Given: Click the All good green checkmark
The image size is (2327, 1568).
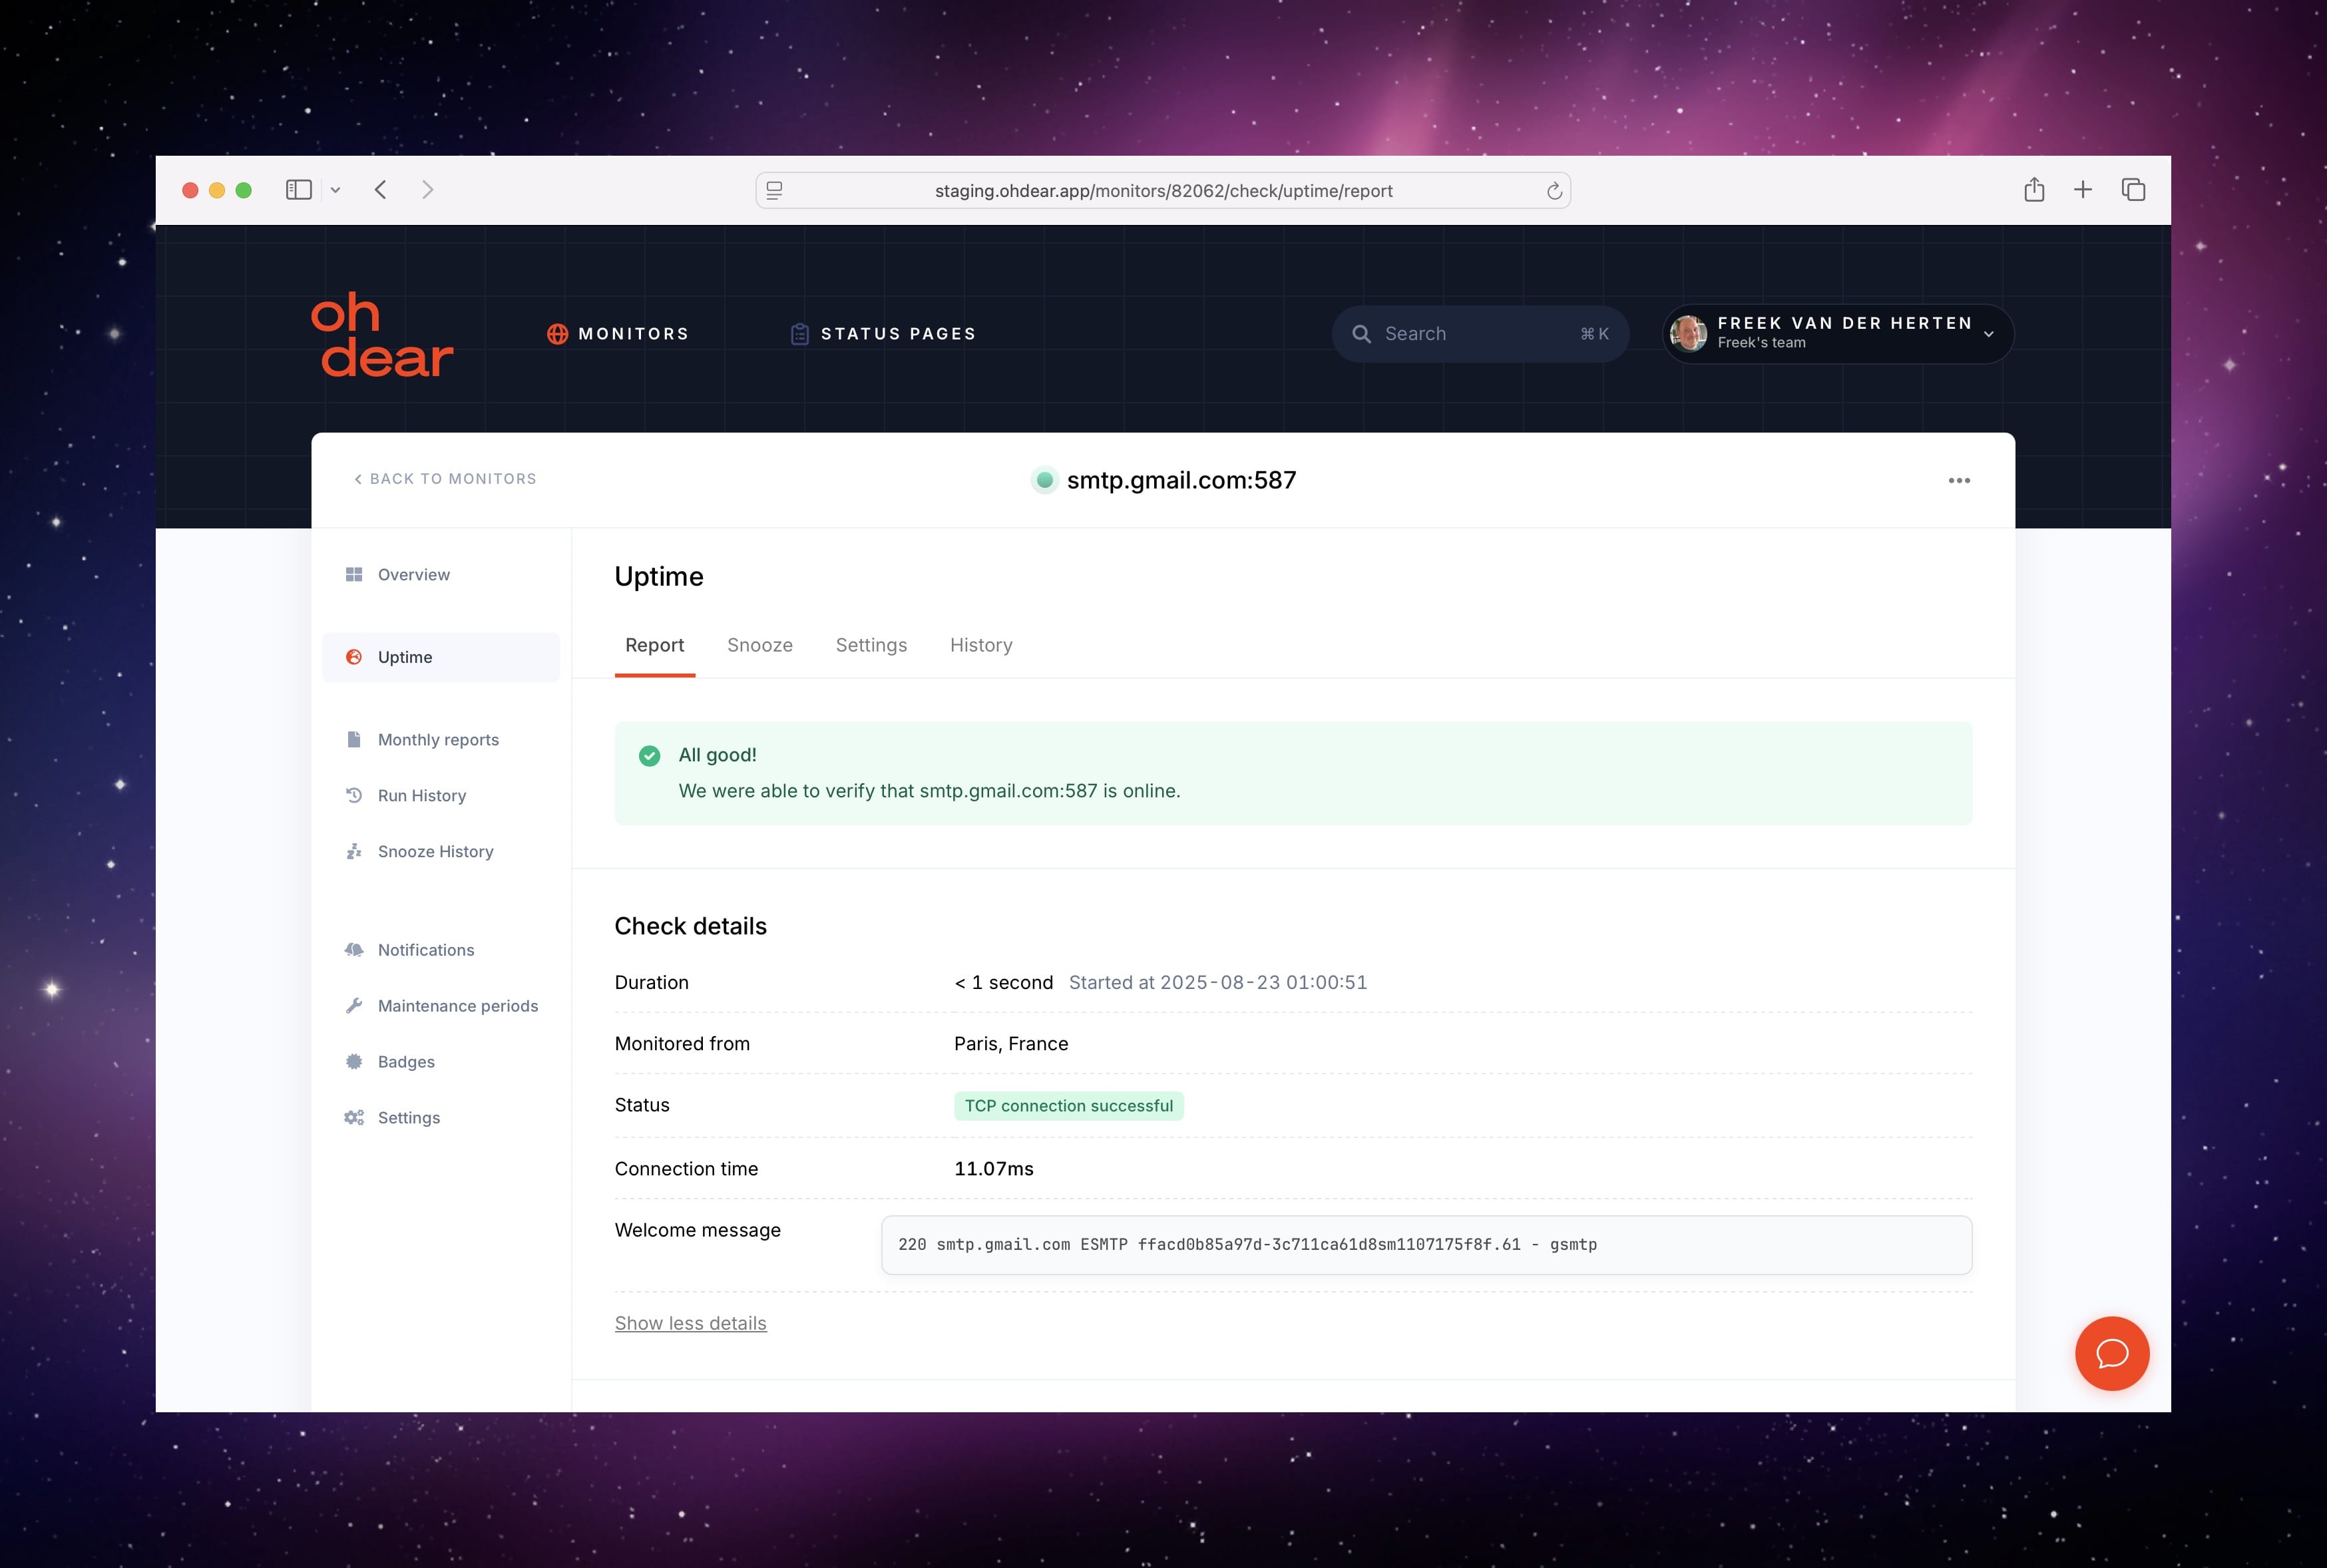Looking at the screenshot, I should 649,755.
